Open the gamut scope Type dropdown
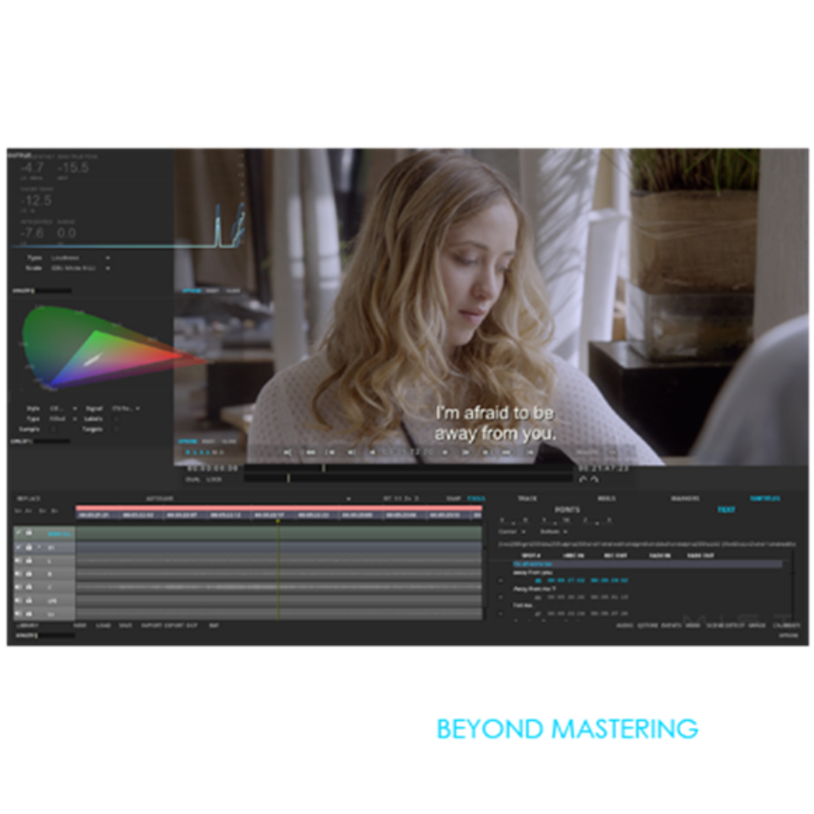Screen dimensions: 814x814 pyautogui.click(x=62, y=419)
